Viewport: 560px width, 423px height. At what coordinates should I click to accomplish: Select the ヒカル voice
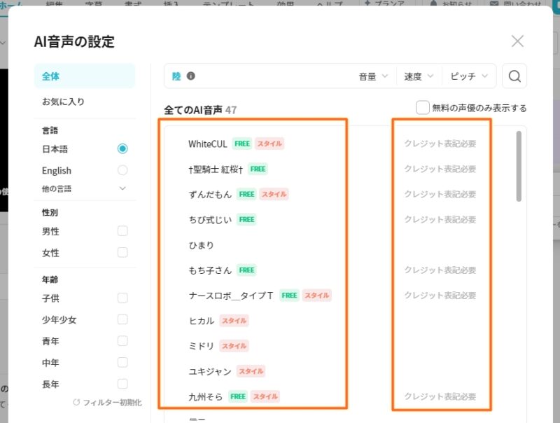coord(202,321)
